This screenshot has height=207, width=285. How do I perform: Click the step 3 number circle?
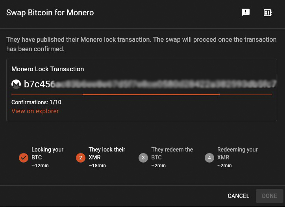[x=143, y=158]
